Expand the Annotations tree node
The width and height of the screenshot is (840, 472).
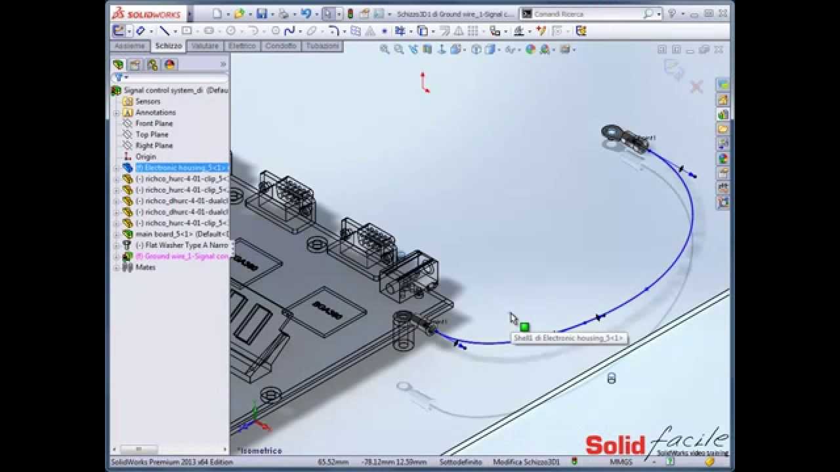[x=117, y=113]
